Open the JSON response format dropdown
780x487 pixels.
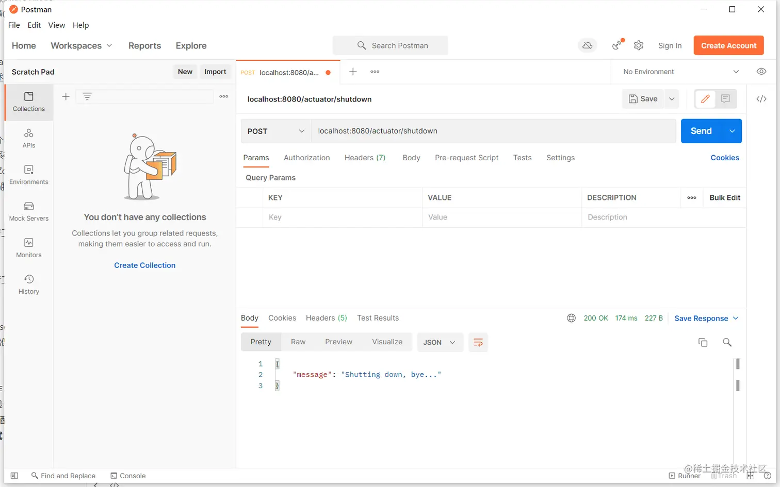[x=440, y=342]
